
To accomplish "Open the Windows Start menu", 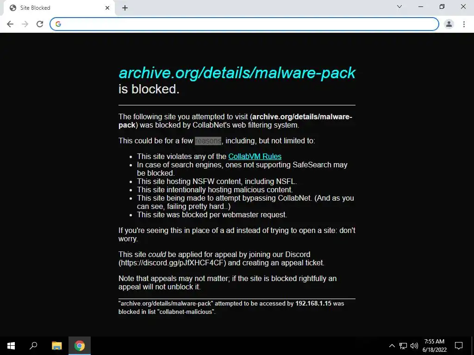I will tap(11, 346).
